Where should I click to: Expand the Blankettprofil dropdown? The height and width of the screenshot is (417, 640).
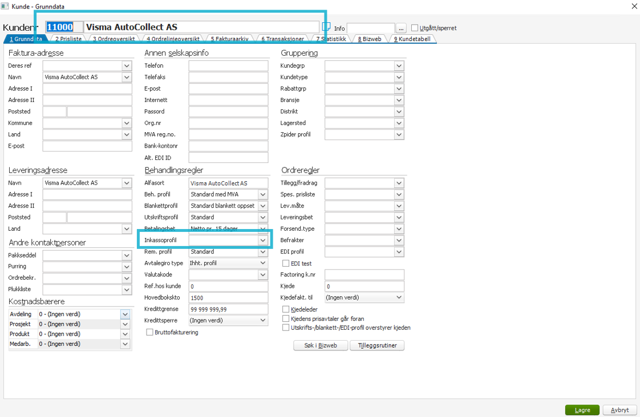[x=263, y=206]
